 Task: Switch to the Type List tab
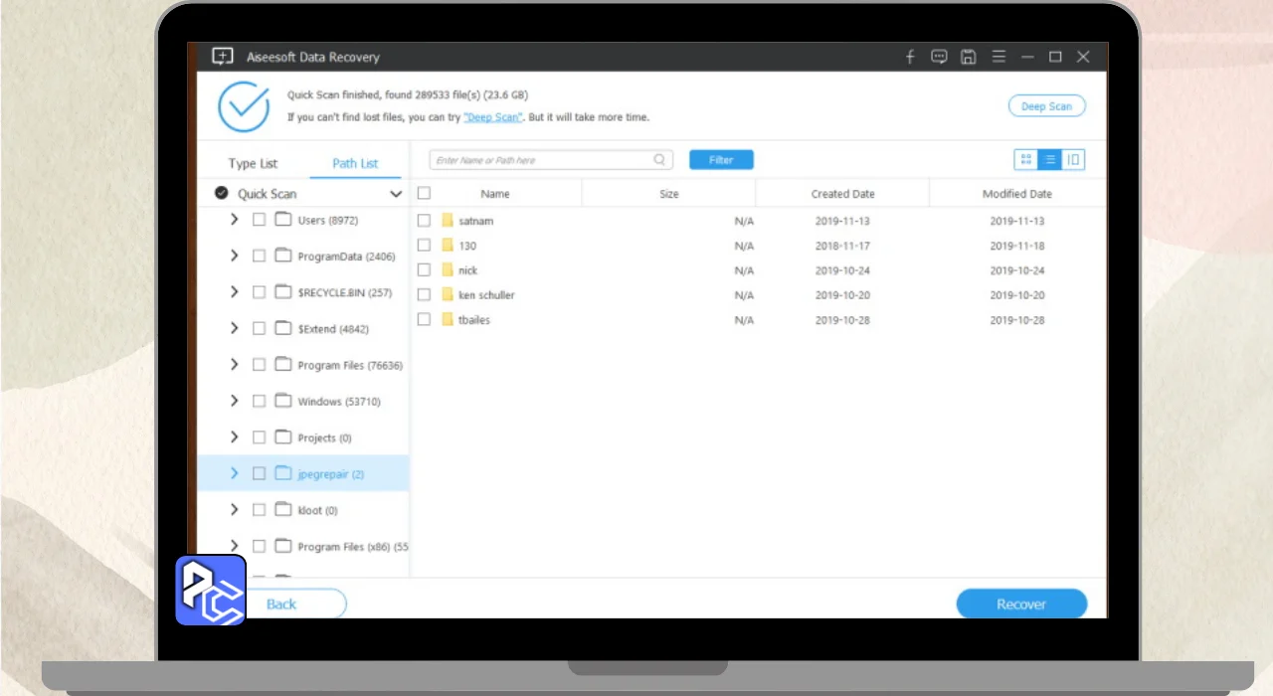click(253, 163)
